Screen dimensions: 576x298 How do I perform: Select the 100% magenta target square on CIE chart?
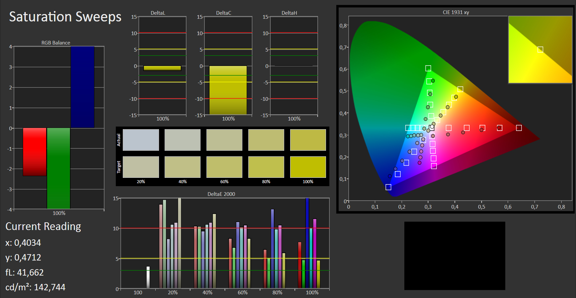pos(434,166)
